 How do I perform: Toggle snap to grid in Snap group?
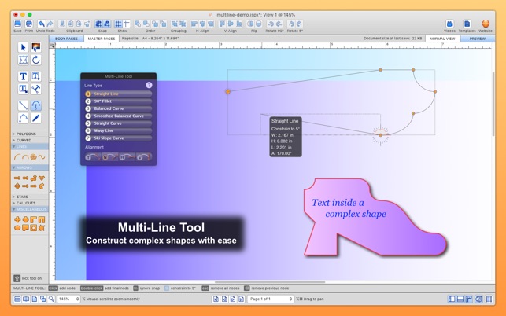(x=98, y=24)
